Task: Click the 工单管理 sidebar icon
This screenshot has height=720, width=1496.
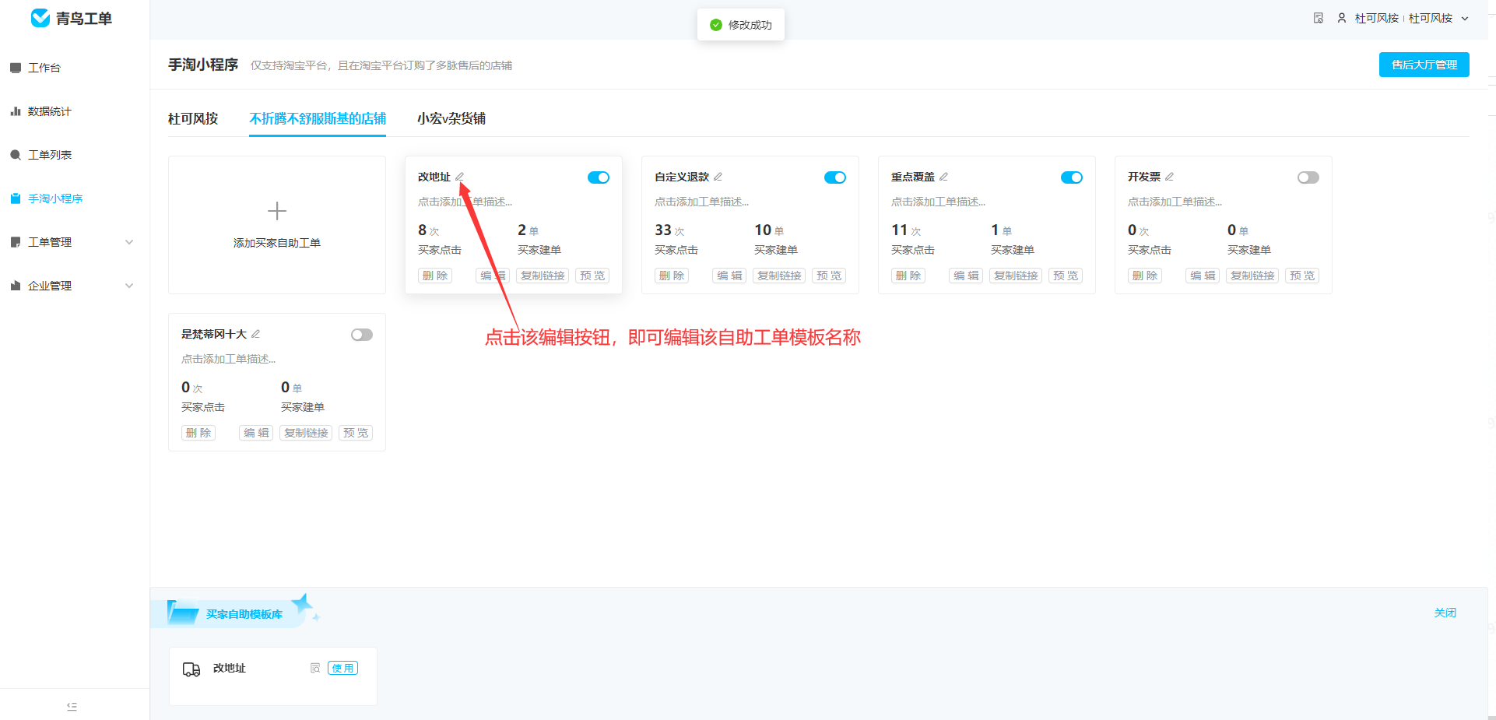Action: pos(16,242)
